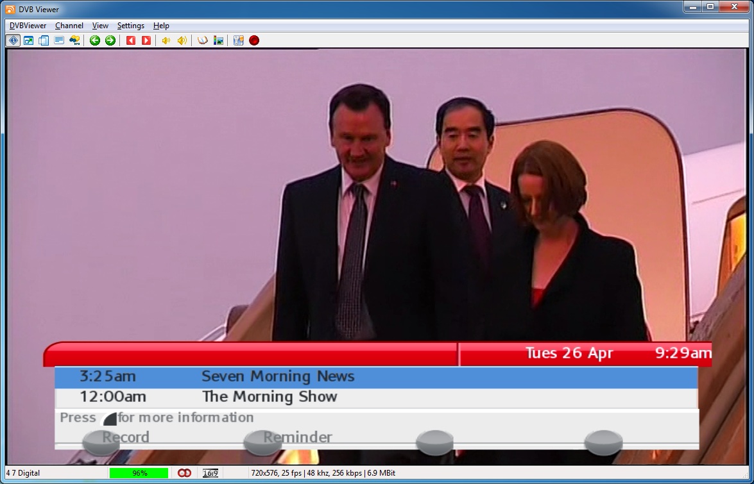Switch to previous channel with red left arrow
The image size is (754, 484).
point(130,40)
